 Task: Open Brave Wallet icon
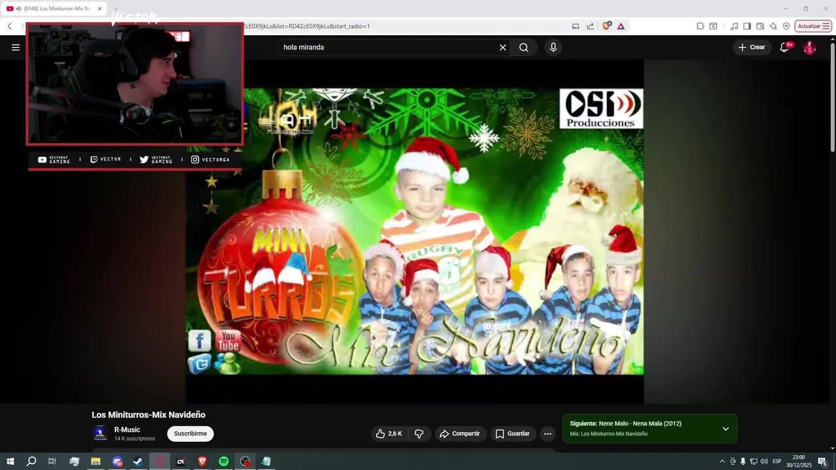pyautogui.click(x=760, y=26)
